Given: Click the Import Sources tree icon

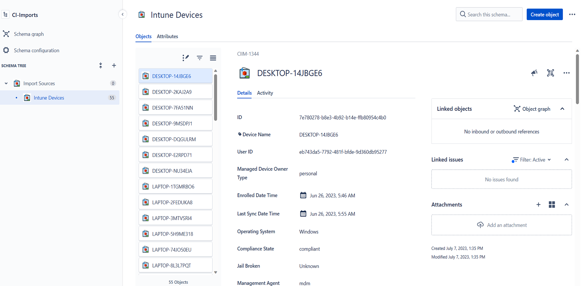Looking at the screenshot, I should point(17,83).
